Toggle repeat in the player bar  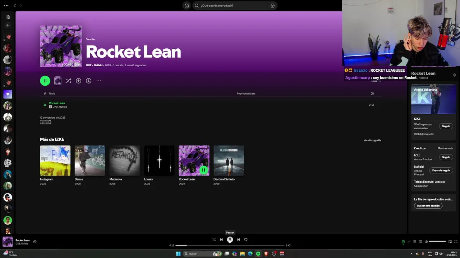coord(246,239)
